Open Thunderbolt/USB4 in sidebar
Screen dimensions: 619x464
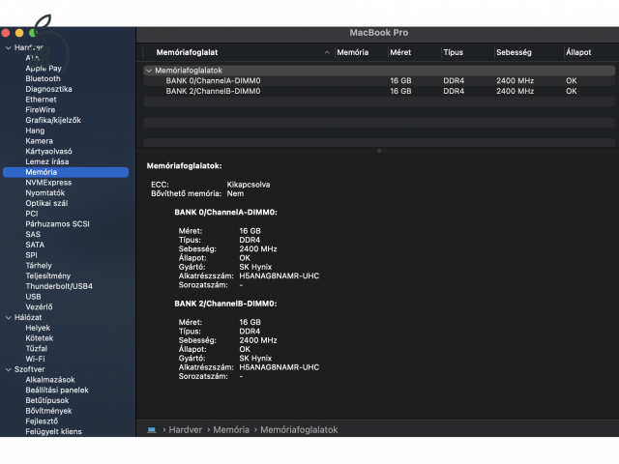(x=59, y=286)
